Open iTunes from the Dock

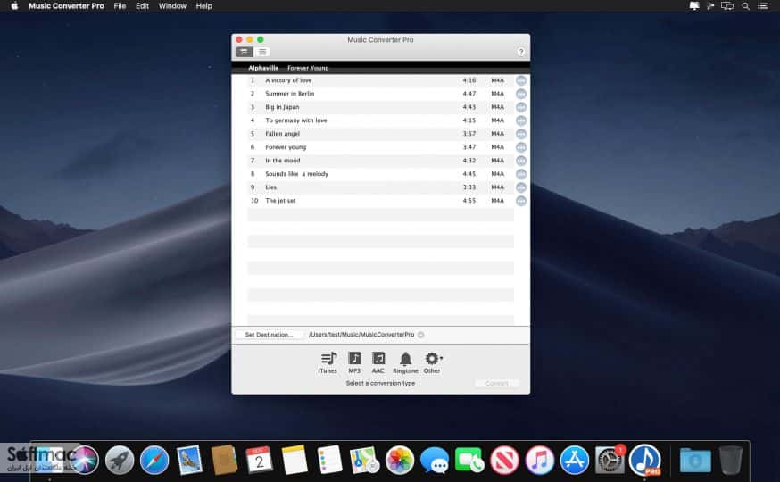point(540,460)
